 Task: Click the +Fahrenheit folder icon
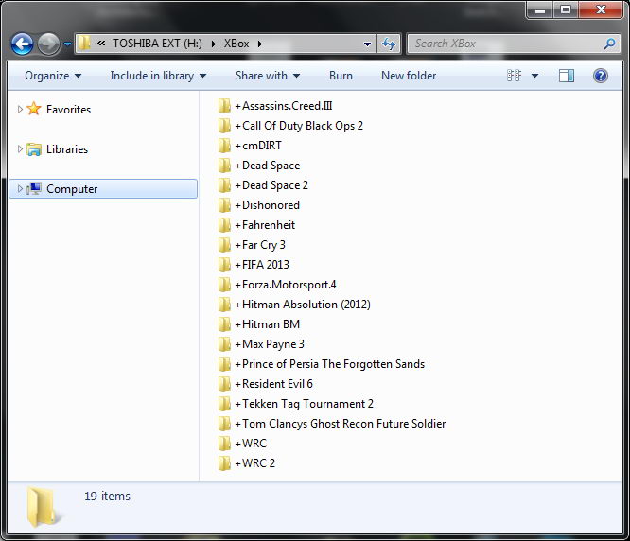[x=224, y=225]
